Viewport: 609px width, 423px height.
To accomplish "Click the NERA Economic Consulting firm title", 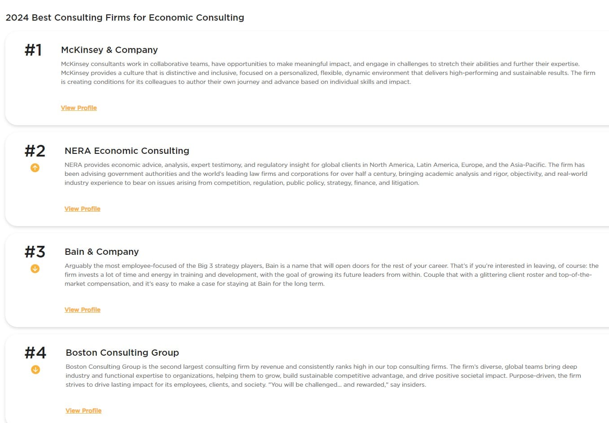I will [x=127, y=151].
